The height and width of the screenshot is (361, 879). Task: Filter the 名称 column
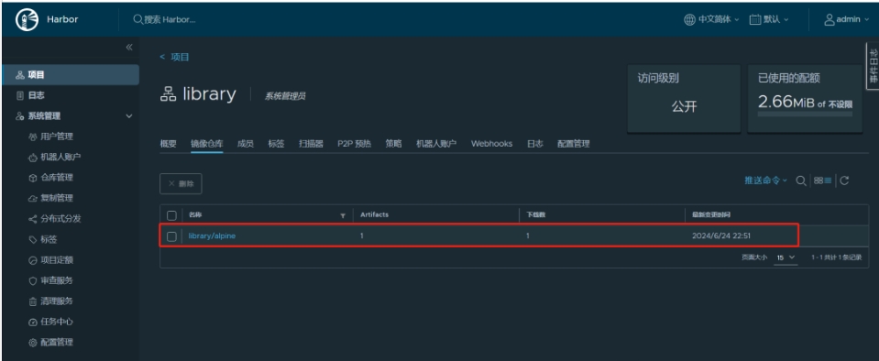click(343, 215)
